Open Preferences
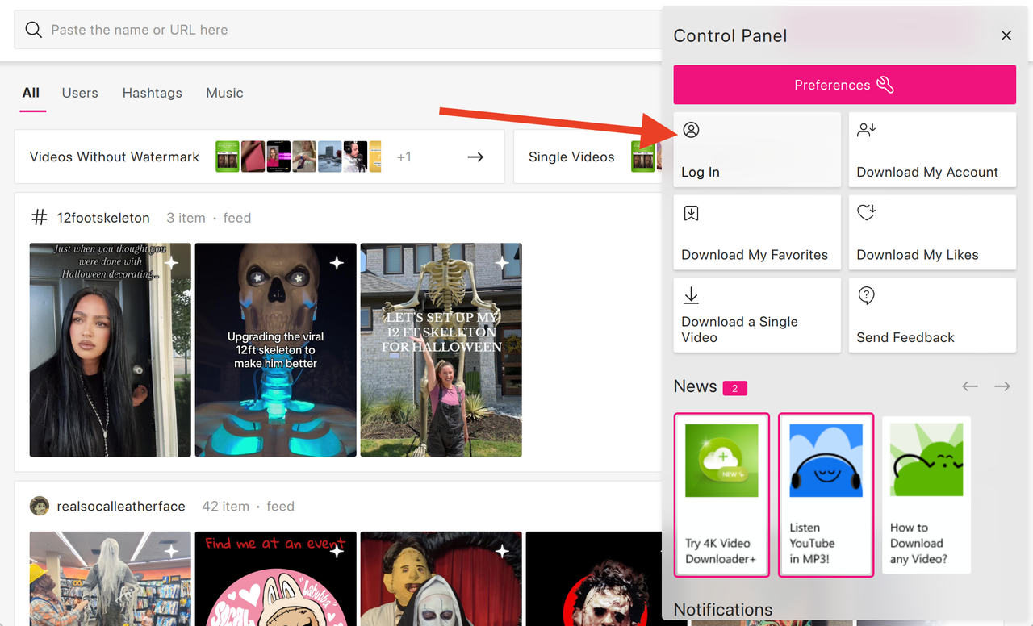 (845, 85)
